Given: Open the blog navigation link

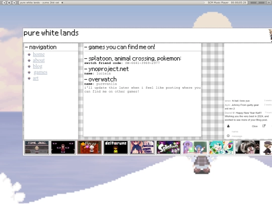Looking at the screenshot, I should [37, 66].
